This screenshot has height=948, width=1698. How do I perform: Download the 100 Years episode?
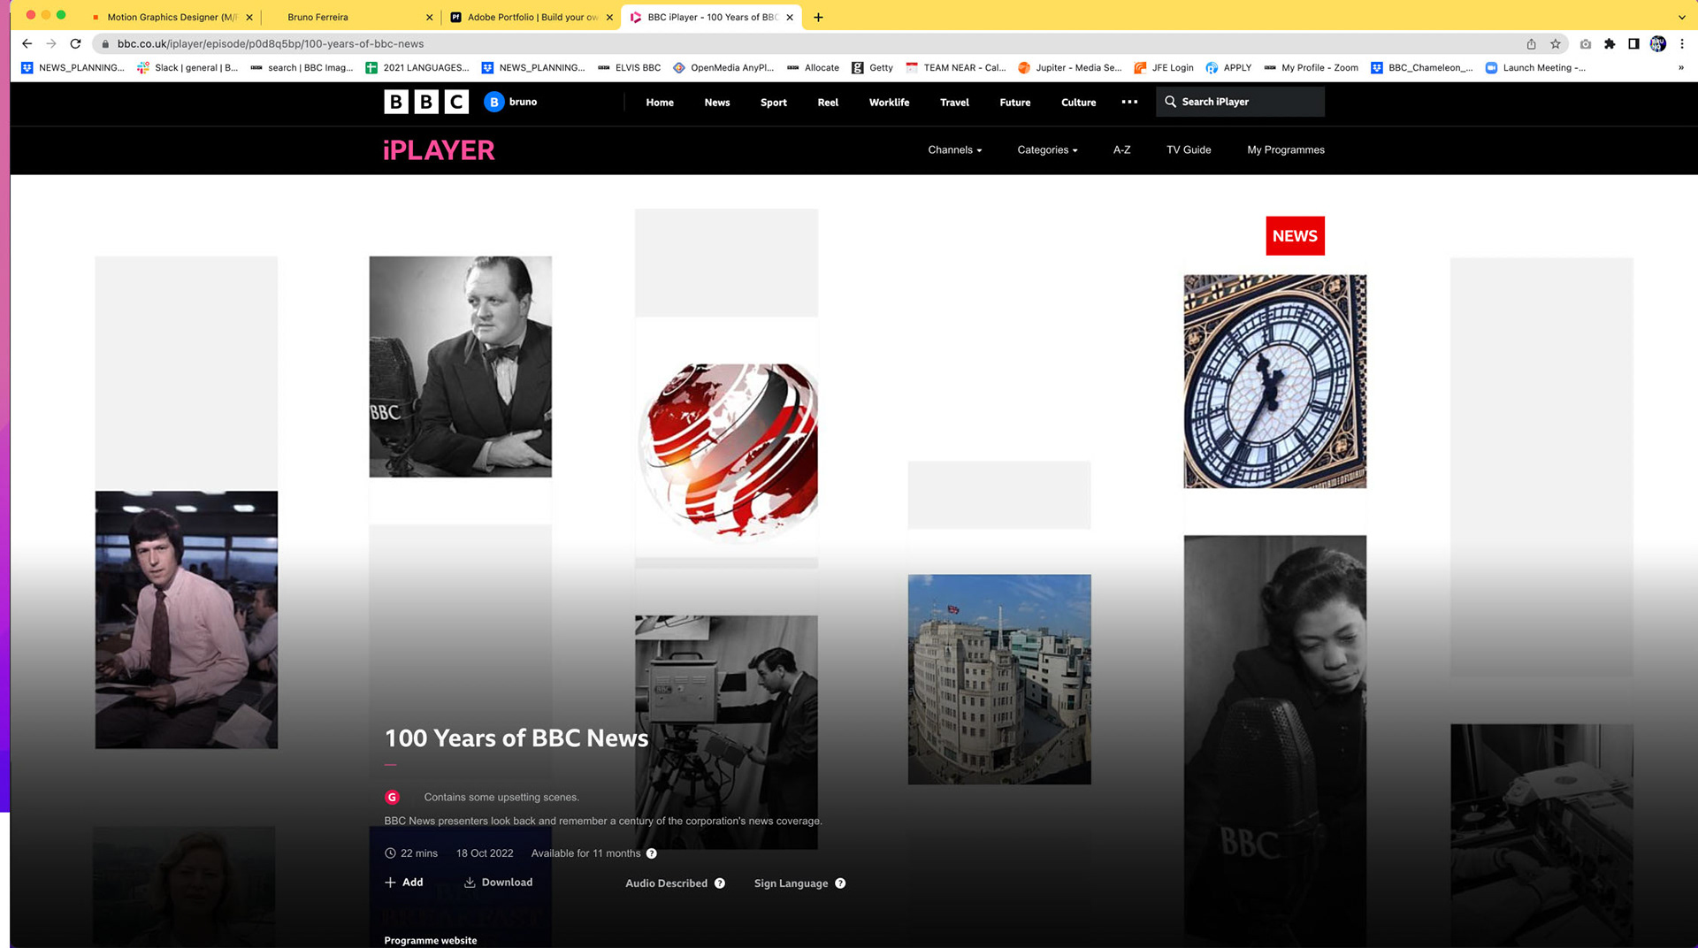[498, 883]
